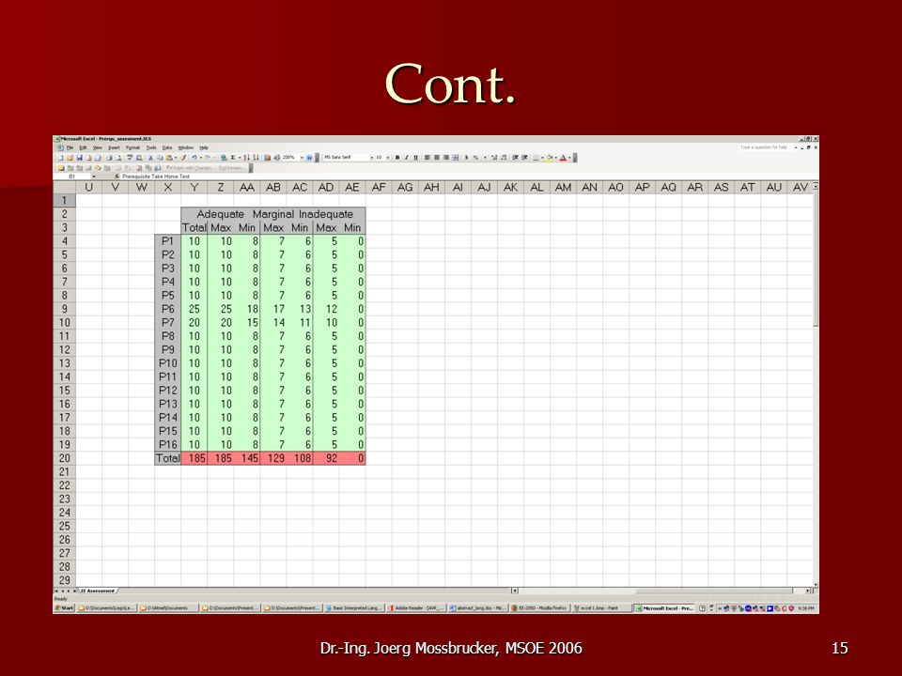
Task: Click the Name Box showing B1
Action: click(x=72, y=177)
